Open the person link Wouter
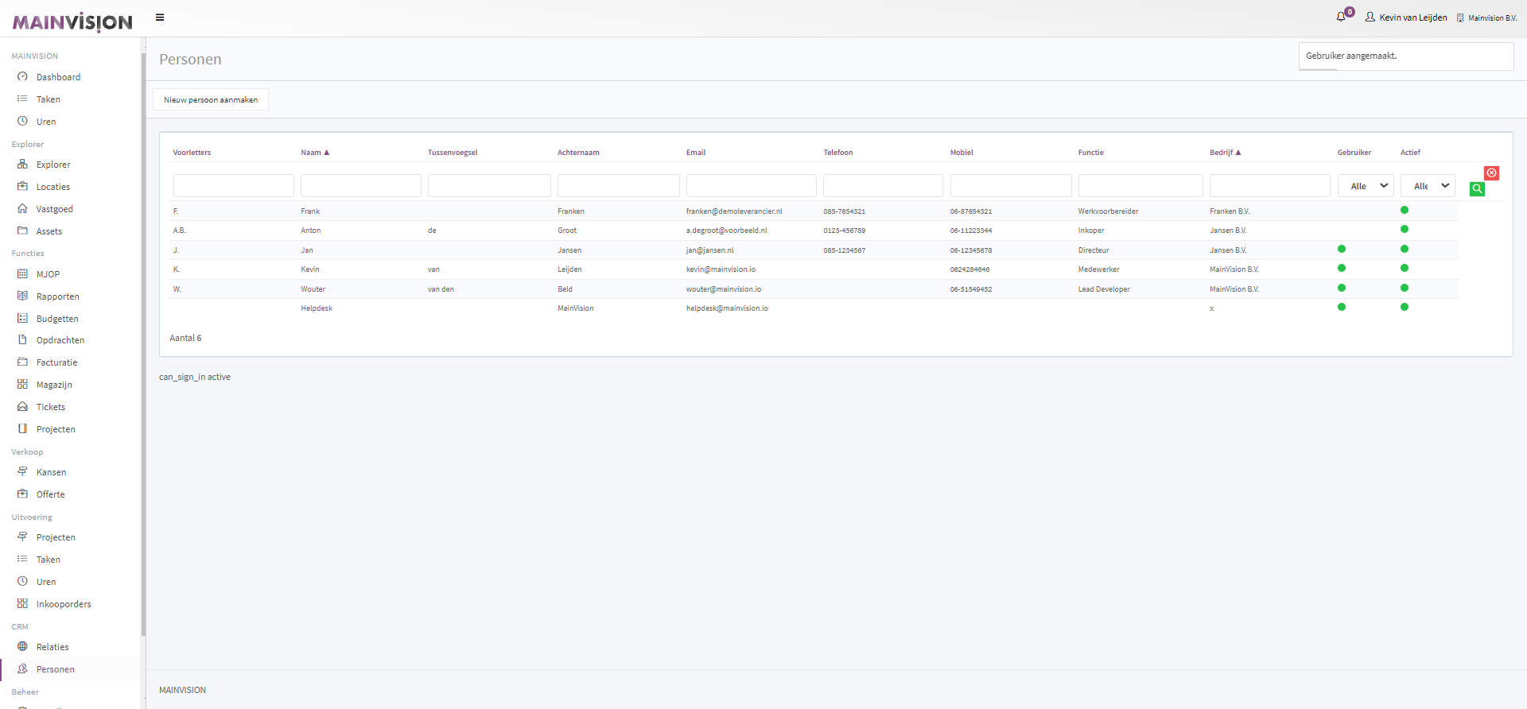The height and width of the screenshot is (709, 1527). (313, 289)
